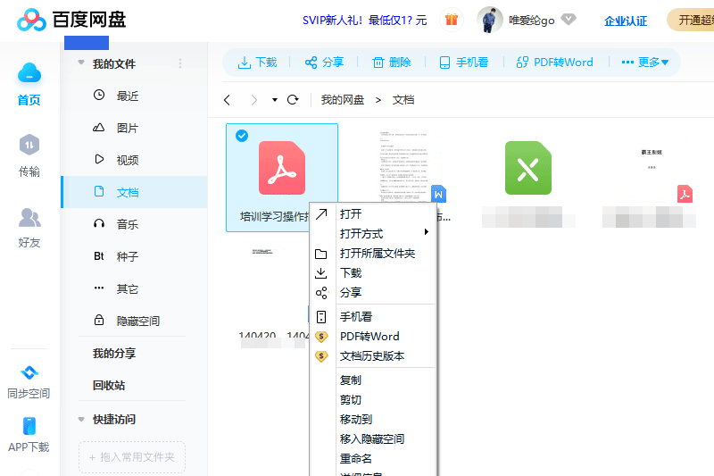
Task: Select 图片 category in sidebar
Action: click(135, 128)
